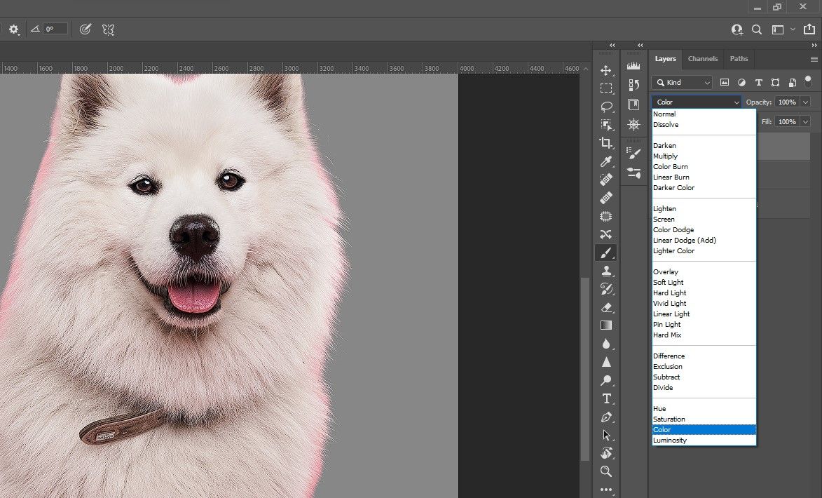Select the Gradient tool
This screenshot has height=498, width=822.
click(606, 325)
